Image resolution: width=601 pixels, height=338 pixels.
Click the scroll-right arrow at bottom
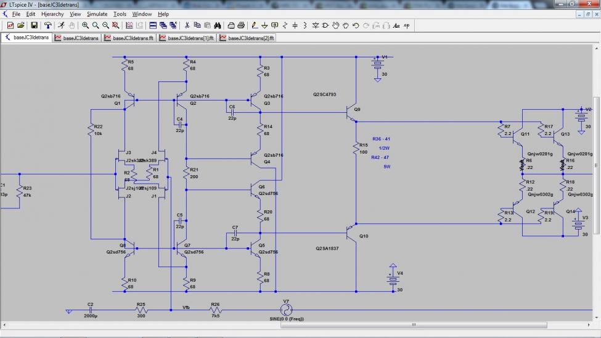coord(589,325)
